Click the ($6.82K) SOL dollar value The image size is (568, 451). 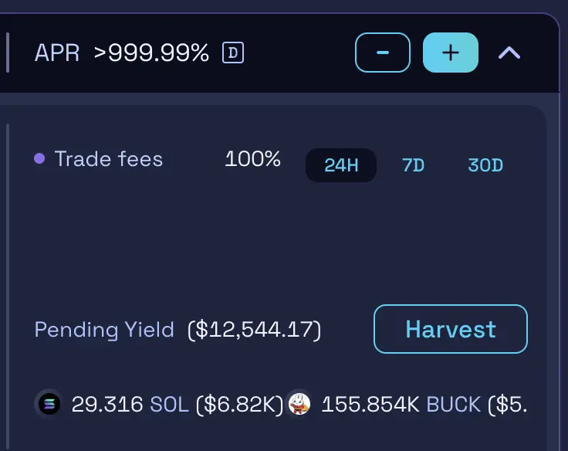point(239,404)
